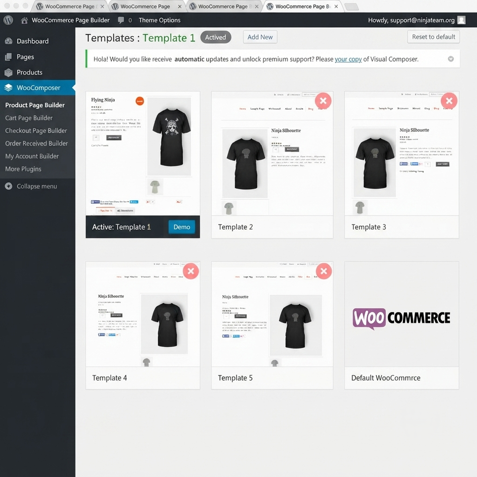Select the Template 4 preview thumbnail

coord(143,314)
